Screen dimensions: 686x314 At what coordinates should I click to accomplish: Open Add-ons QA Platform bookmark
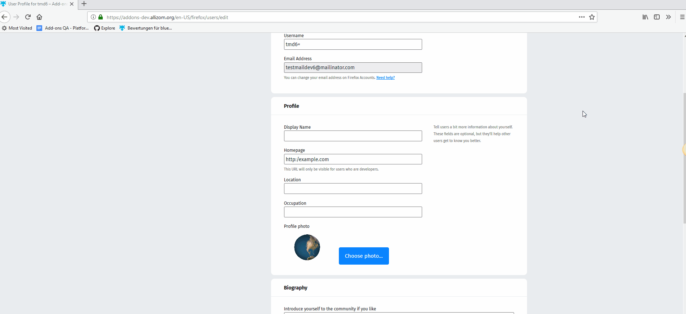coord(63,28)
